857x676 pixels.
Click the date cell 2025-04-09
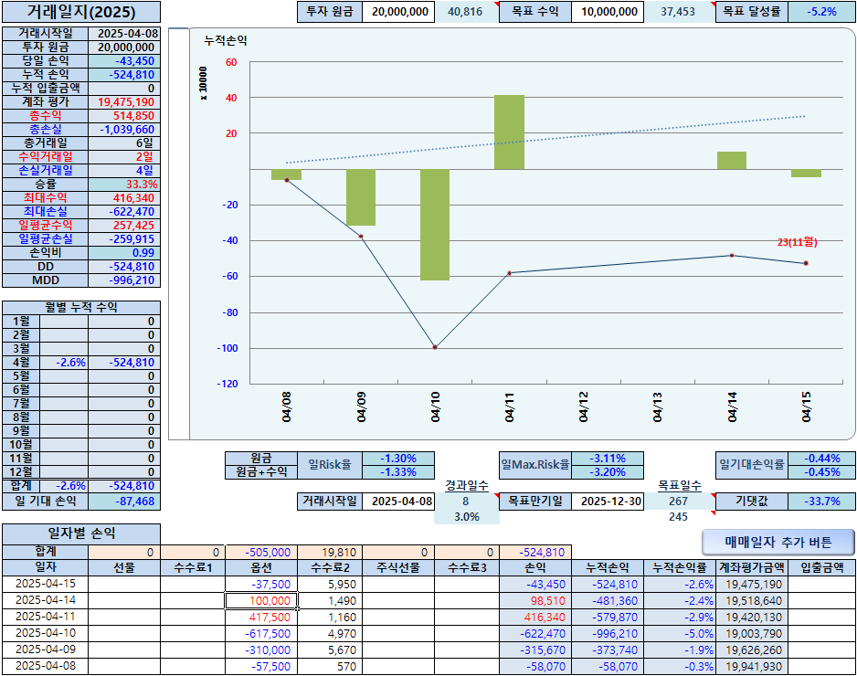pyautogui.click(x=46, y=650)
